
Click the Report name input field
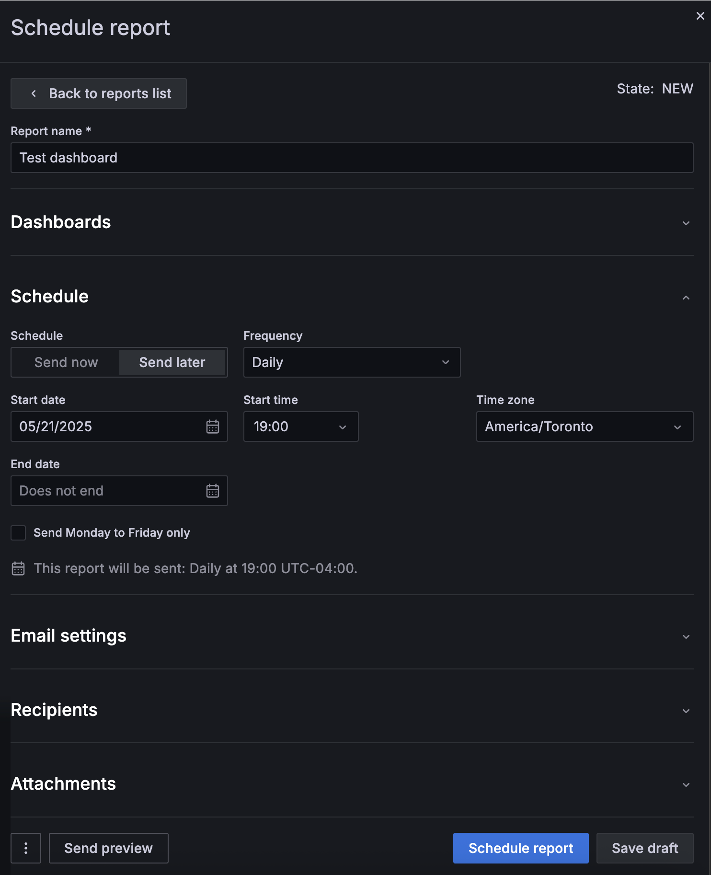pos(352,158)
